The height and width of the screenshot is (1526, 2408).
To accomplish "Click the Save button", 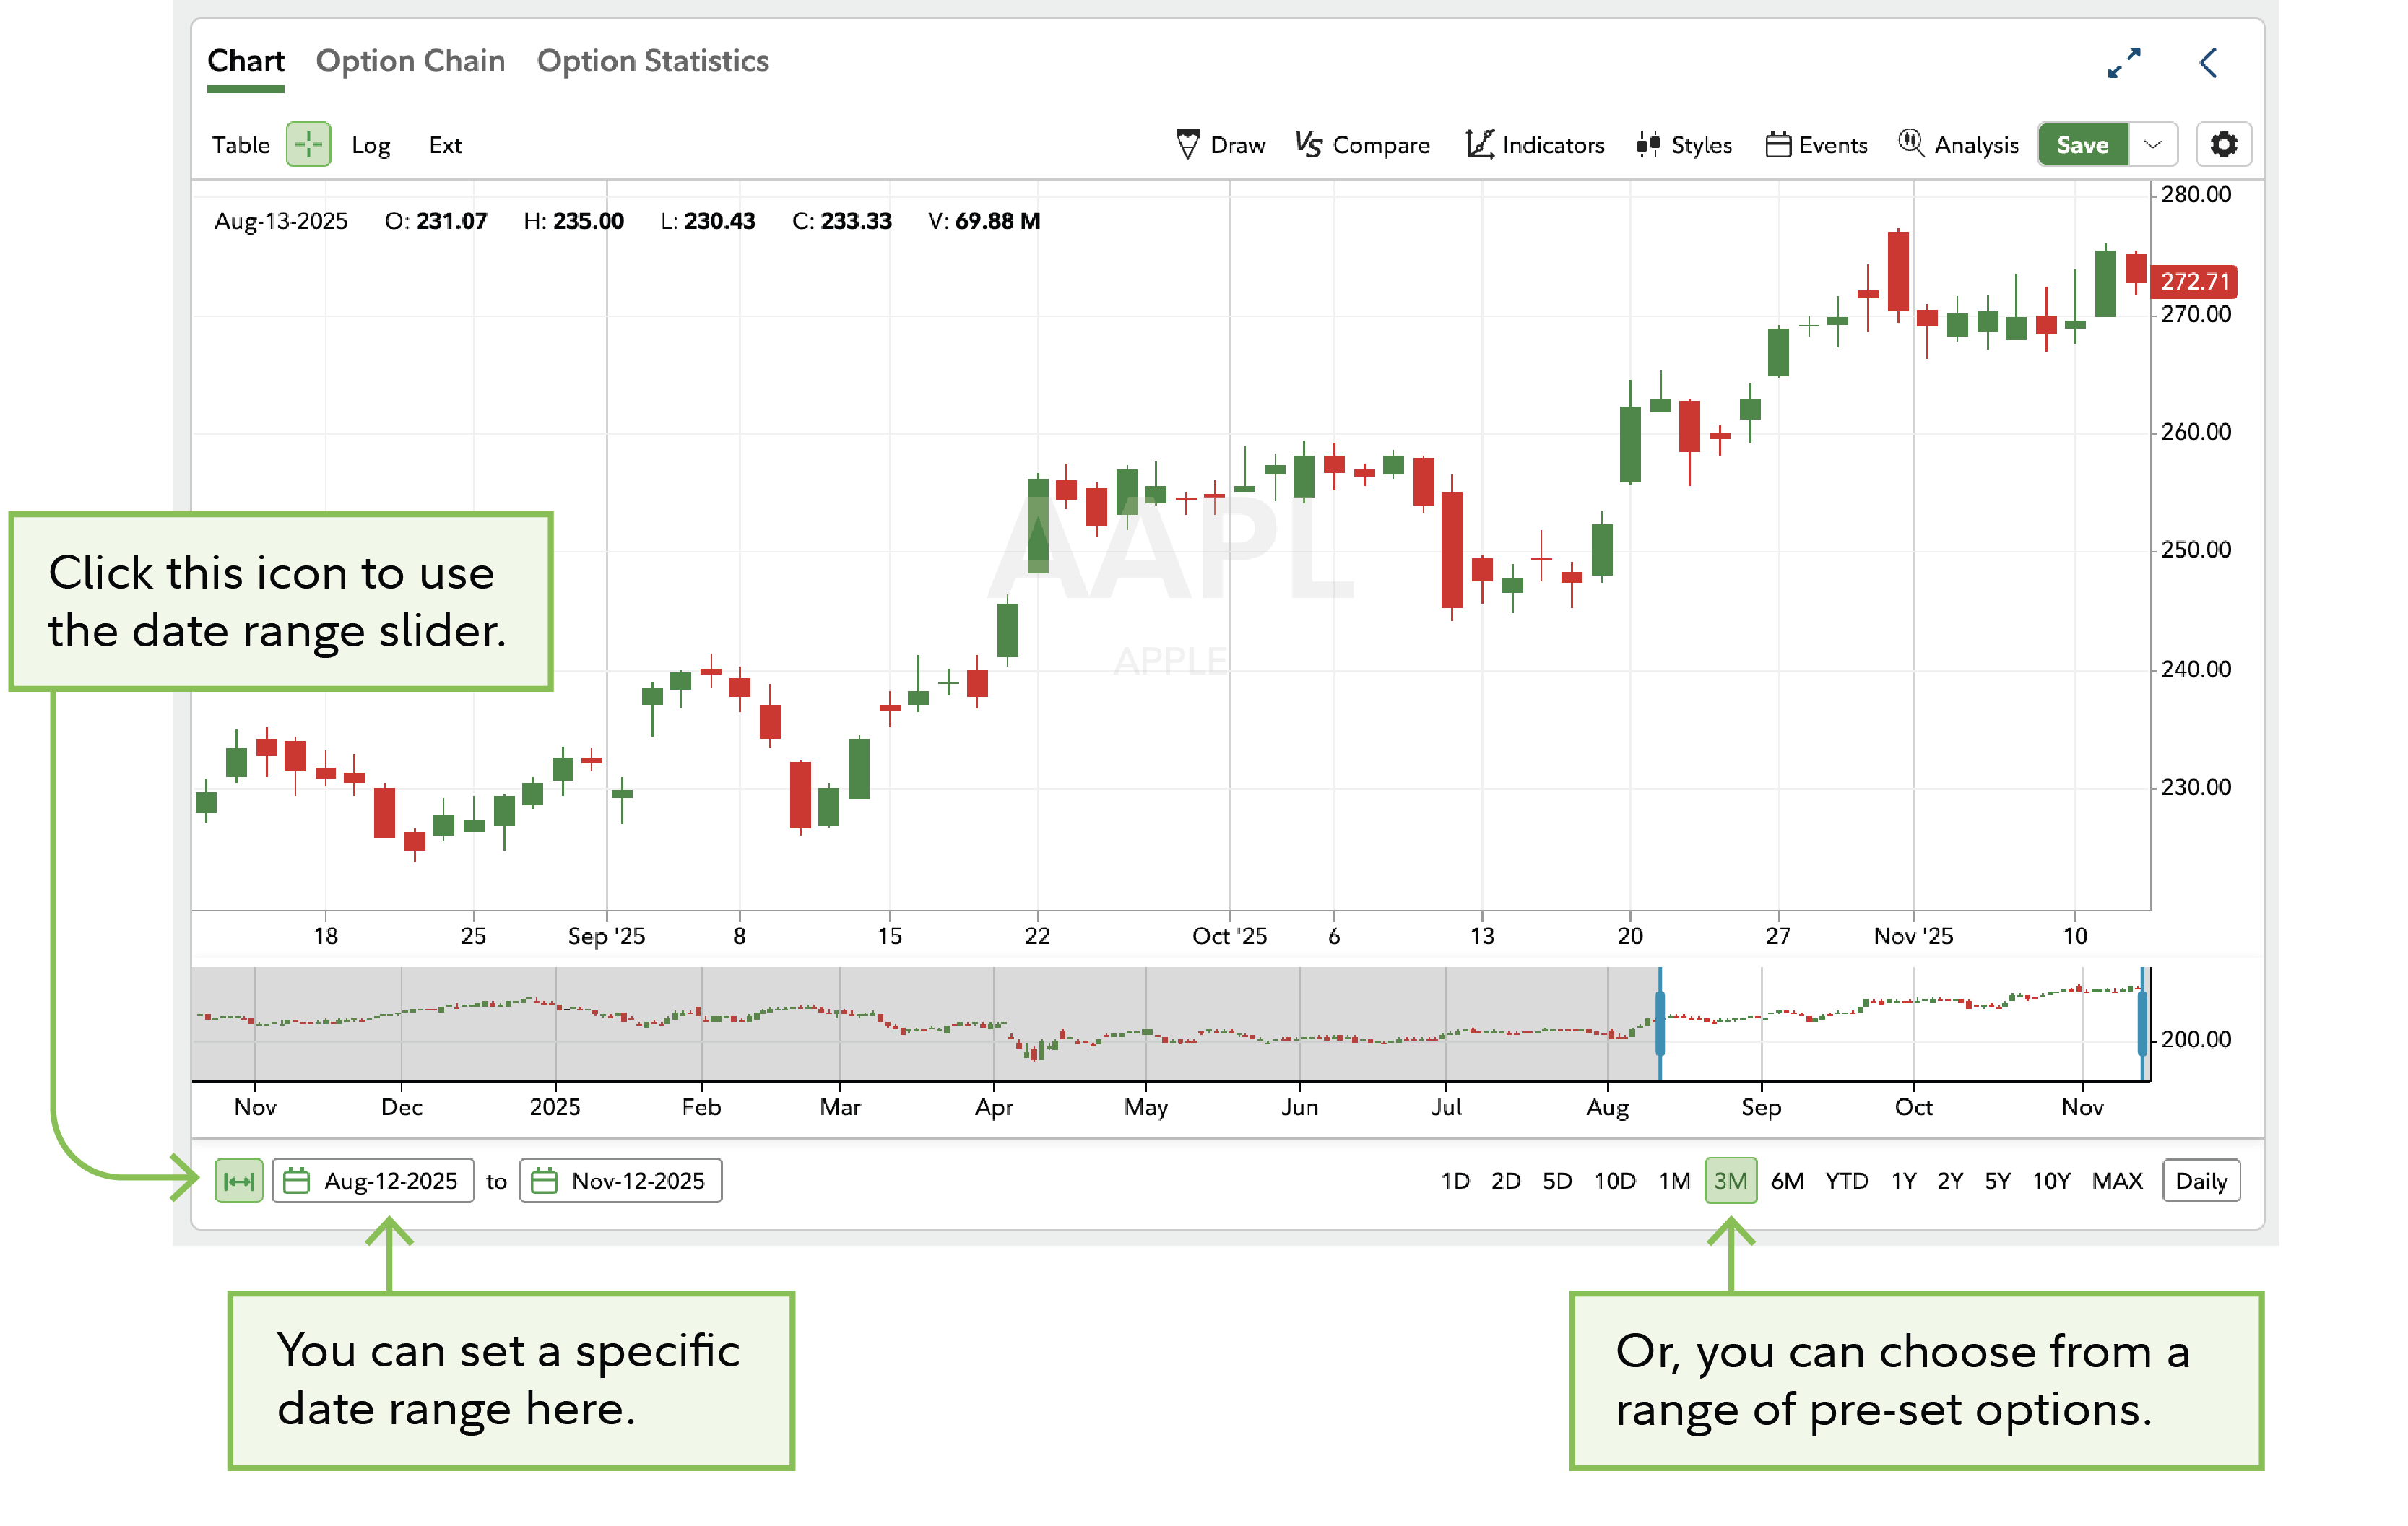I will coord(2083,145).
